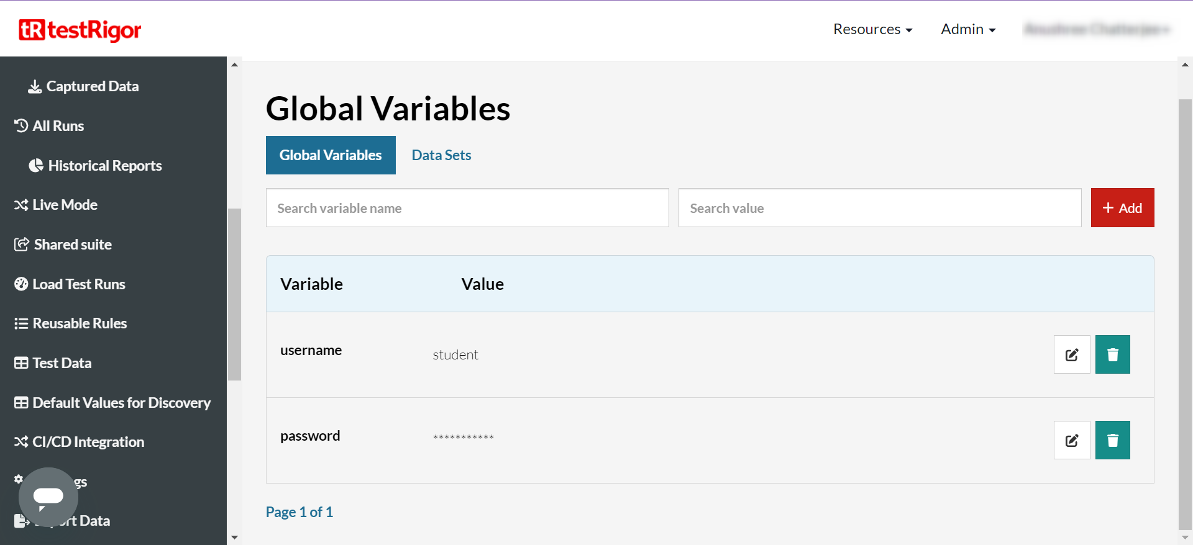1193x545 pixels.
Task: Click the Page 1 of 1 link
Action: pyautogui.click(x=299, y=512)
